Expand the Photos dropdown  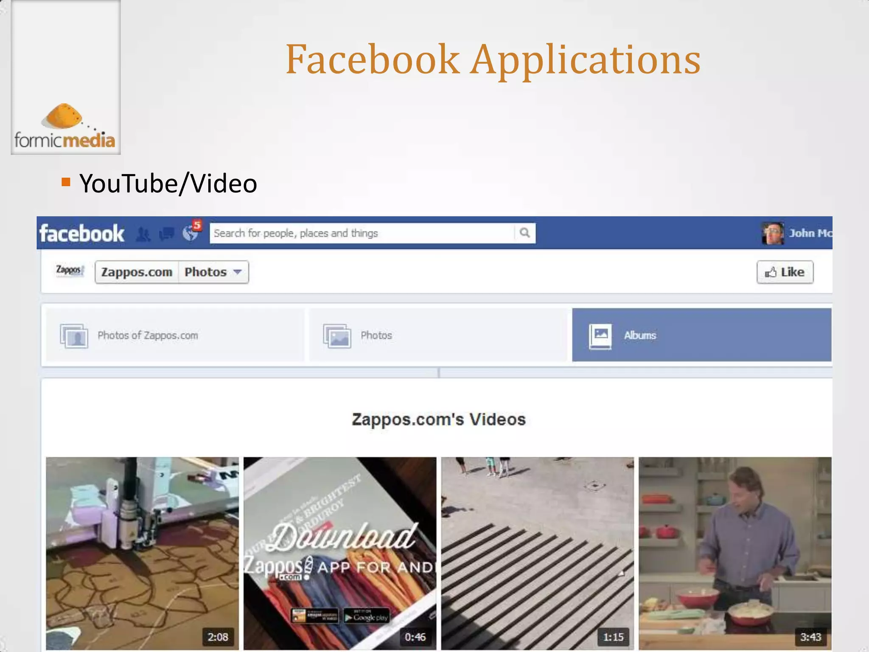[213, 272]
